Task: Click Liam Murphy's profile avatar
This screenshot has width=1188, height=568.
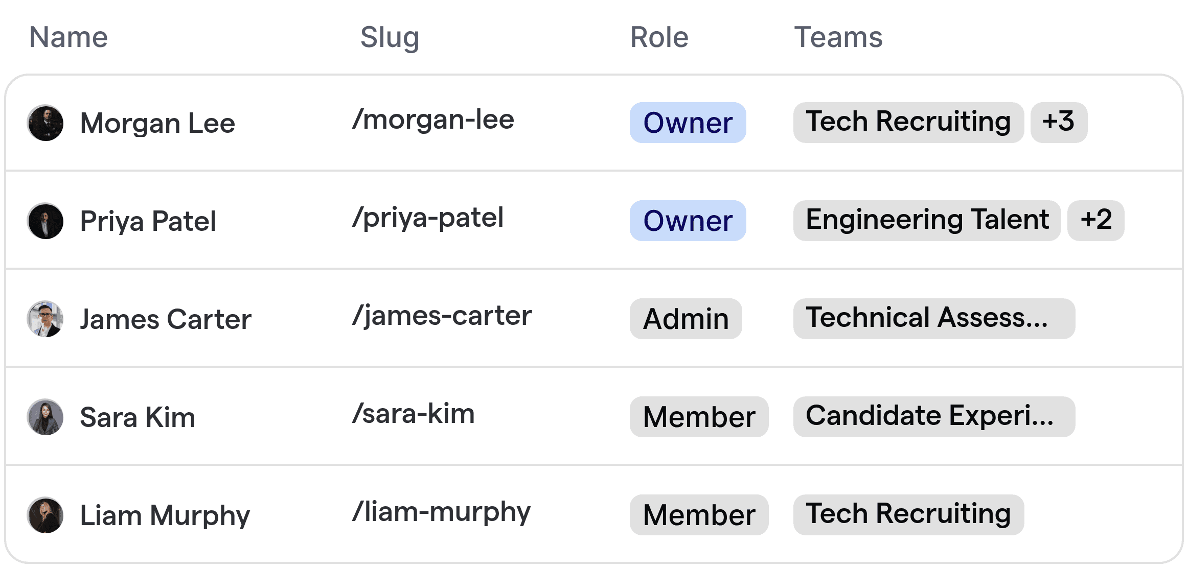Action: (x=45, y=514)
